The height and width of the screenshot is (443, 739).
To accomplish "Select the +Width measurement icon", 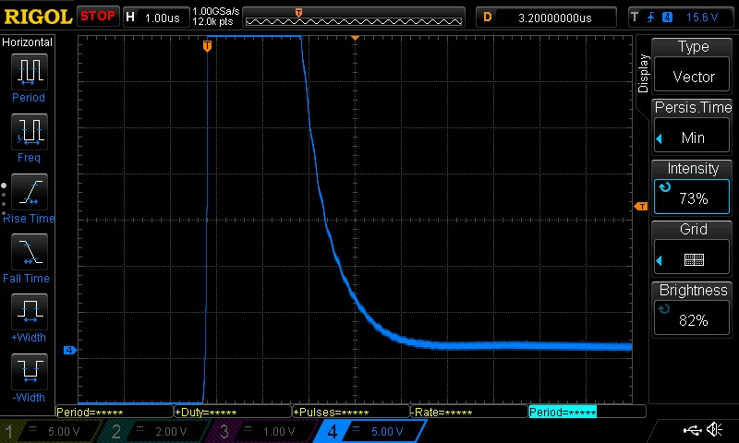I will 28,314.
